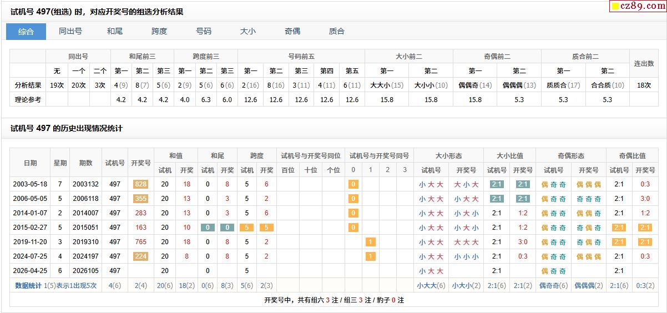
Task: Click the highlighted 355 draw number badge
Action: 140,199
